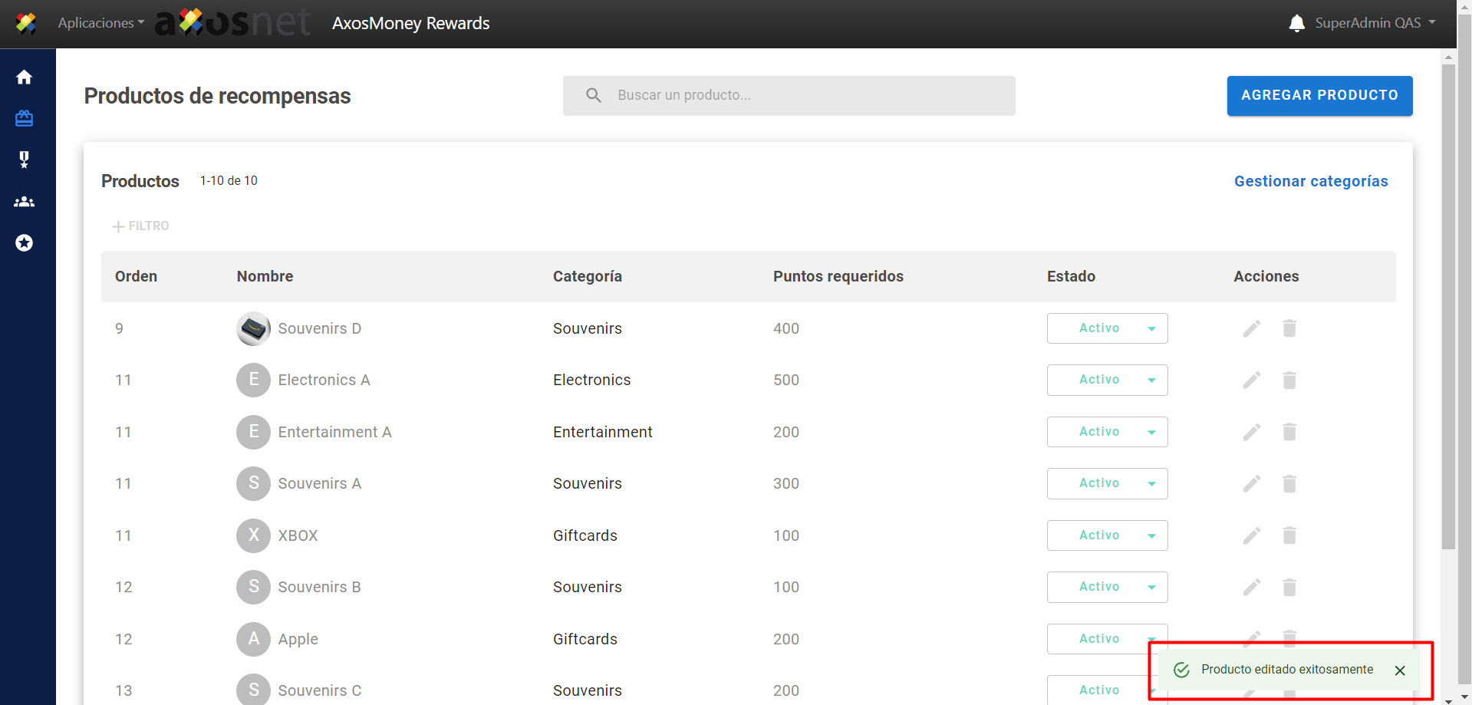This screenshot has height=705, width=1472.
Task: Open the home icon in sidebar
Action: [x=25, y=77]
